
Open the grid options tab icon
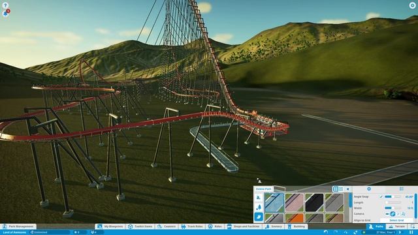(x=402, y=189)
